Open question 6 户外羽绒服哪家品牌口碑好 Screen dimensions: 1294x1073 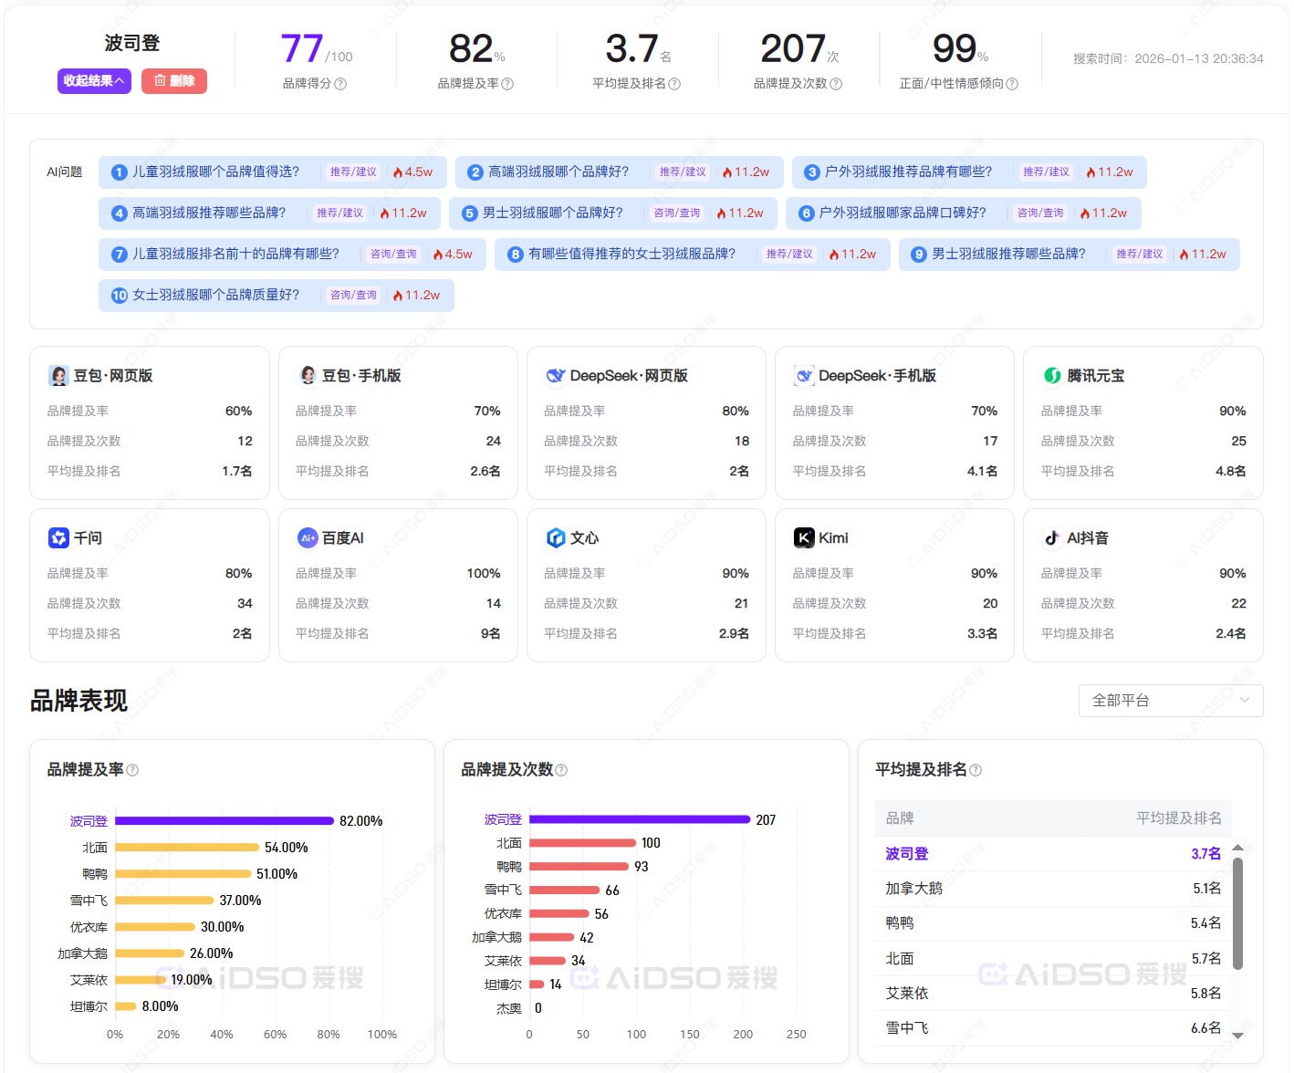[902, 213]
